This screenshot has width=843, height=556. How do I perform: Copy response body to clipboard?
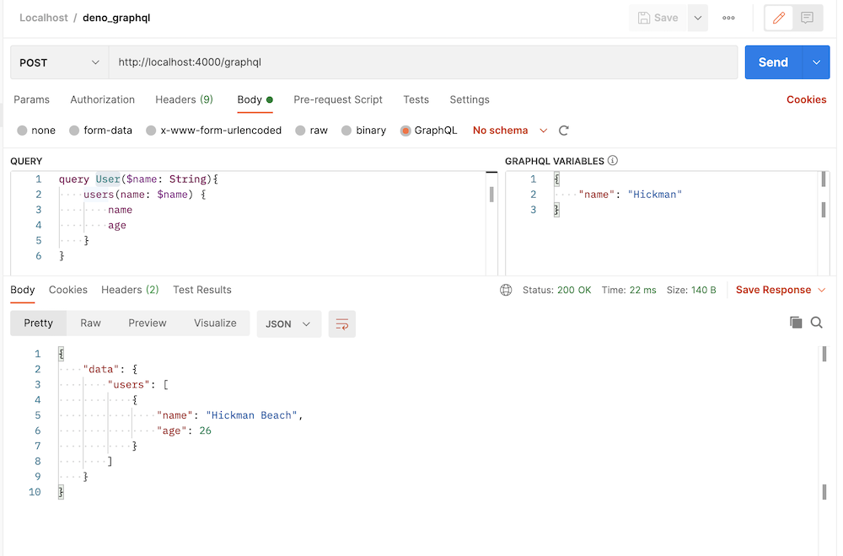coord(796,323)
